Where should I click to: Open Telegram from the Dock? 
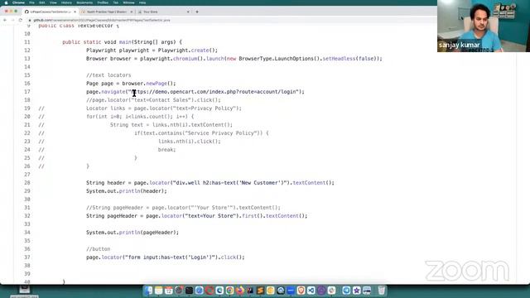point(346,291)
